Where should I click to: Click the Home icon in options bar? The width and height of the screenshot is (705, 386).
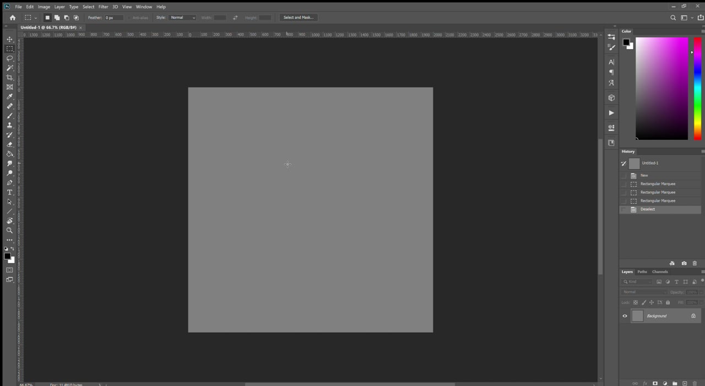point(13,18)
